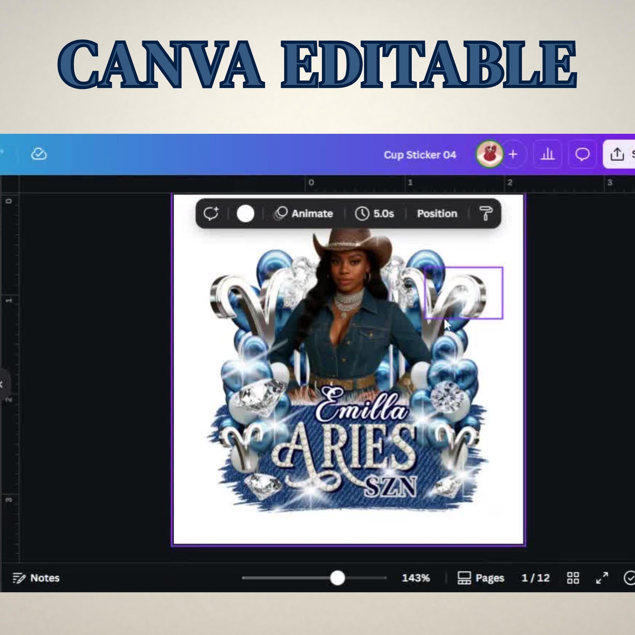The width and height of the screenshot is (635, 635).
Task: Open the Position panel
Action: tap(437, 214)
